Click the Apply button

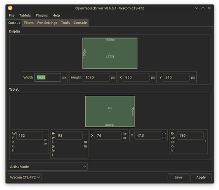pyautogui.click(x=201, y=177)
